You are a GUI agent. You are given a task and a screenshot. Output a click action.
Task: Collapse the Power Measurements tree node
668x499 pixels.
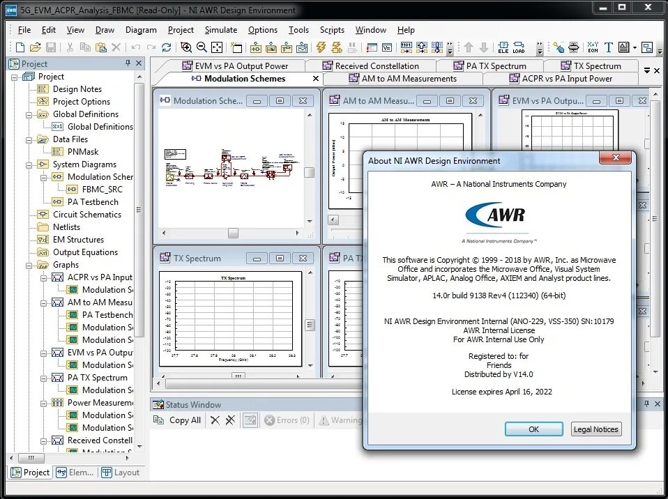(x=43, y=404)
